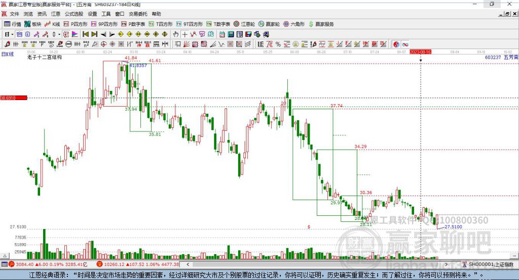519x280 pixels.
Task: Click the 深 index 10260.12 status entry
Action: click(138, 264)
